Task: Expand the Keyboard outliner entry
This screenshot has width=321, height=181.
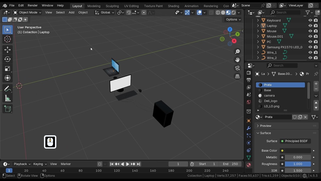Action: point(258,20)
